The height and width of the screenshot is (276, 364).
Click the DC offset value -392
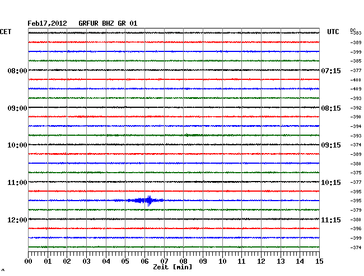click(356, 108)
